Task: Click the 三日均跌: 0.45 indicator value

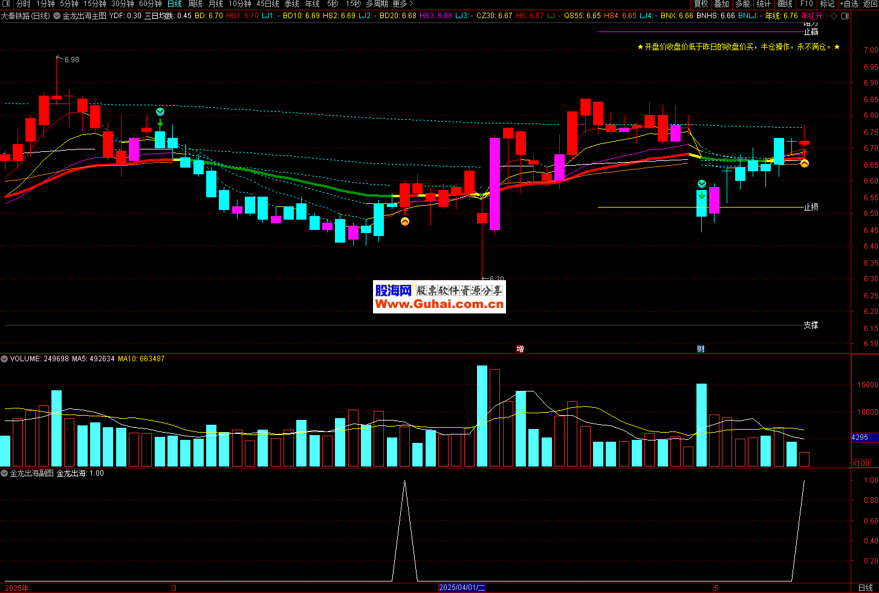Action: click(x=168, y=16)
